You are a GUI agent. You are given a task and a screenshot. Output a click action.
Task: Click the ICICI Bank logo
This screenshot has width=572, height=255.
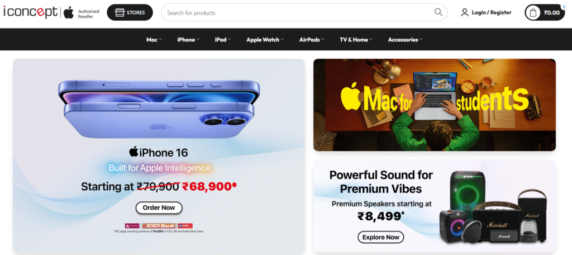(159, 226)
